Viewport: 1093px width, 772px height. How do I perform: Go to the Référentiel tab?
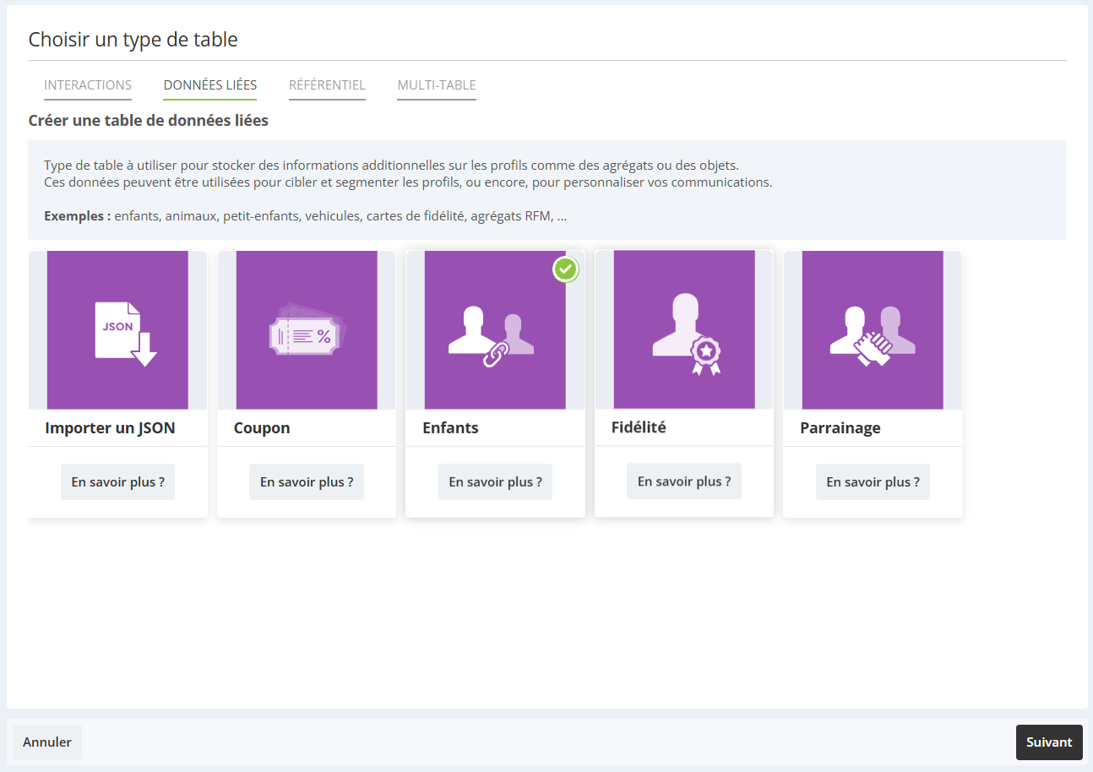[327, 85]
